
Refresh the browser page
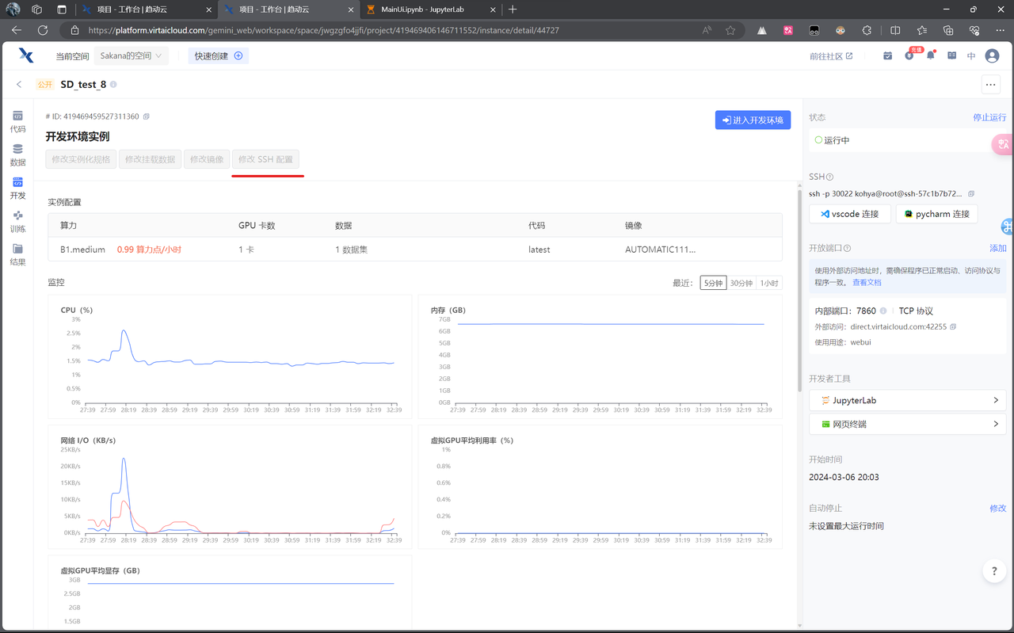(43, 30)
